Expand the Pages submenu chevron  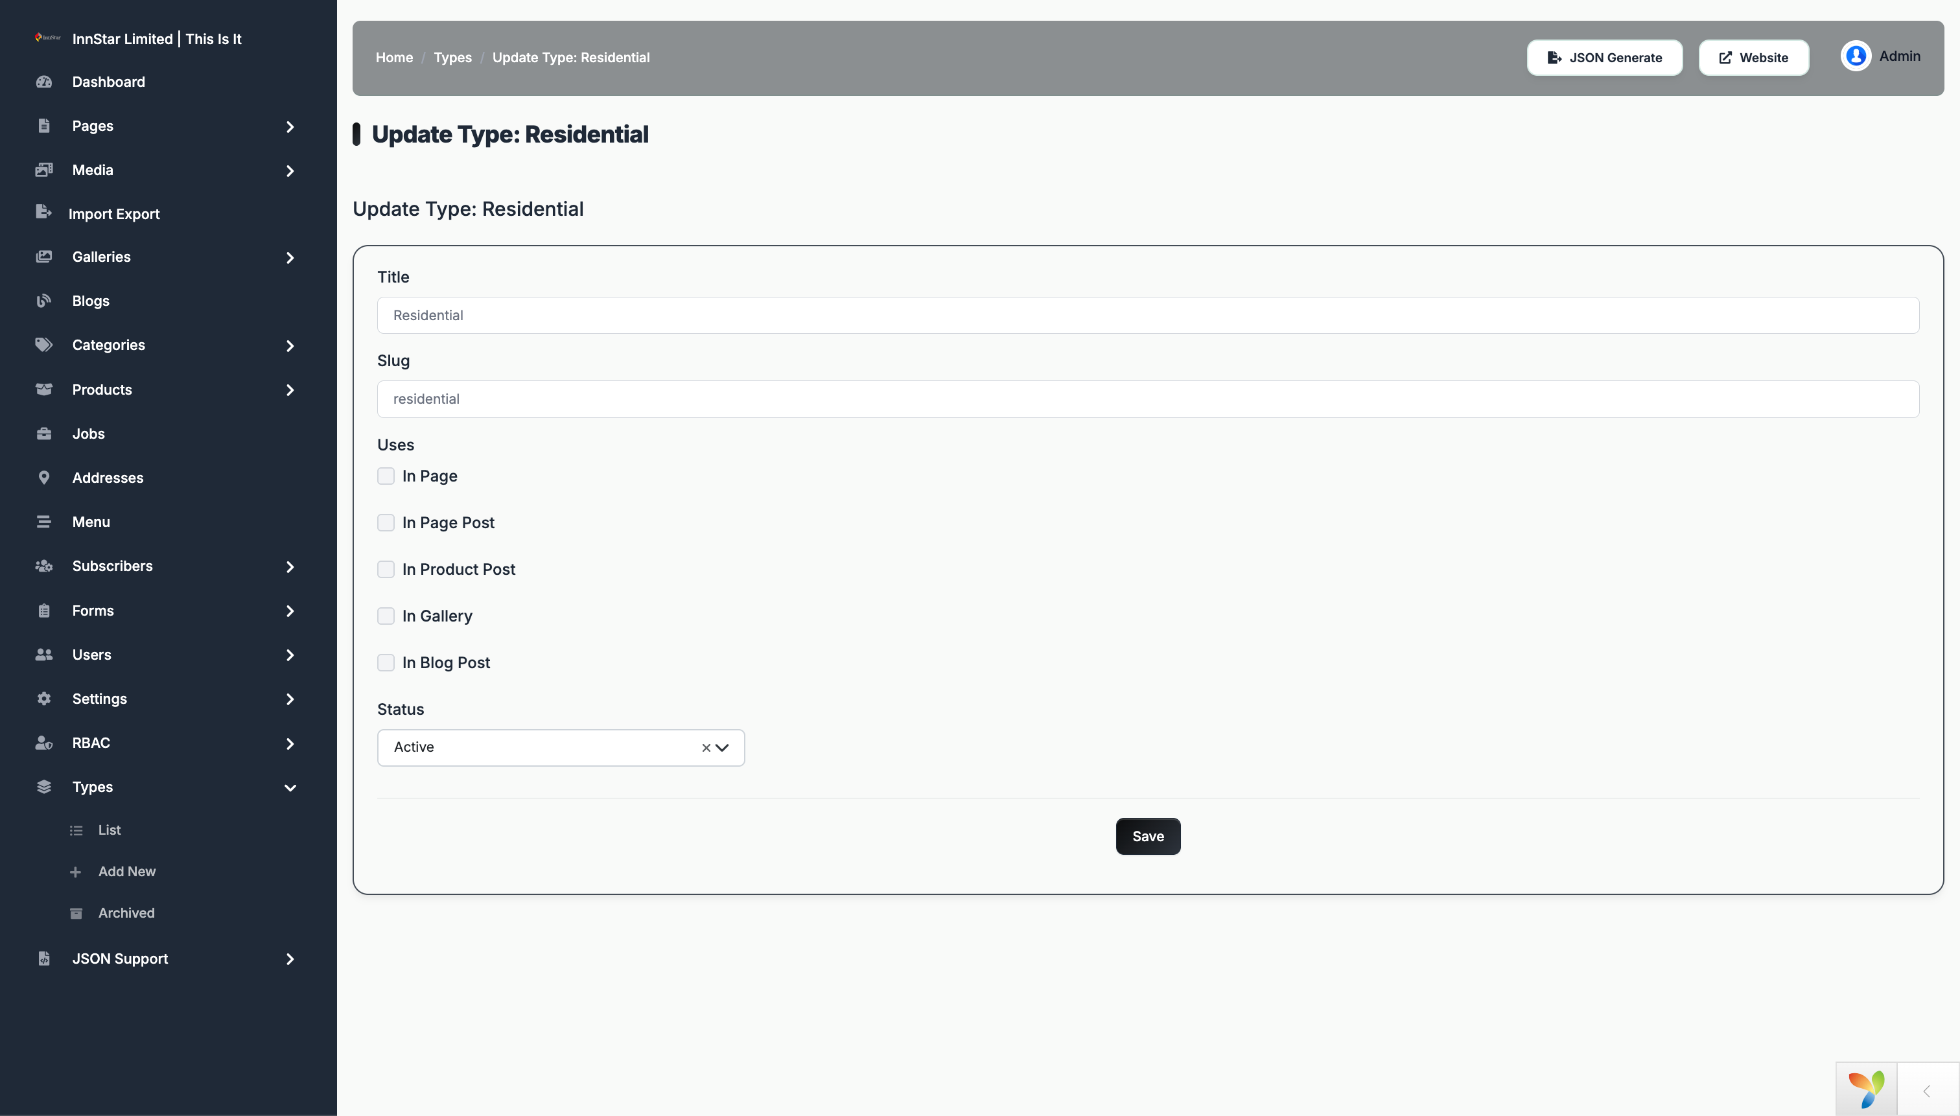[290, 126]
